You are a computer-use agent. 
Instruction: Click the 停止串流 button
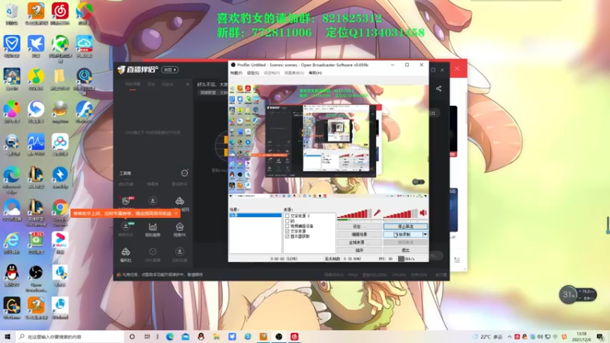point(406,226)
